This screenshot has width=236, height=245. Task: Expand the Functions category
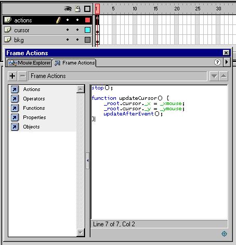(34, 108)
